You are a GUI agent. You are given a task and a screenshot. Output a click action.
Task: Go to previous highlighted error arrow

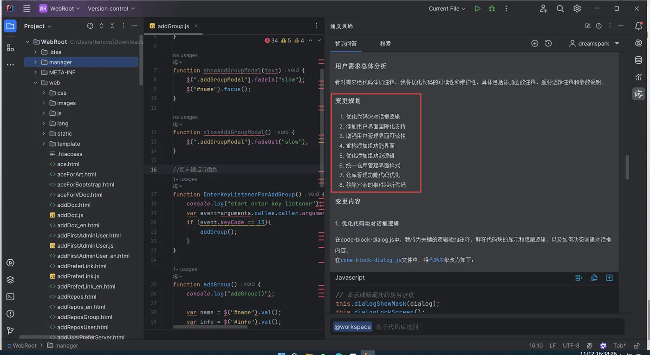(x=310, y=40)
